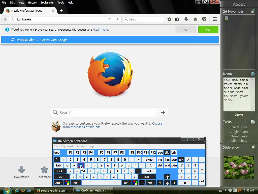Click the calendar icon next to 26 November
This screenshot has width=258, height=194.
[253, 11]
